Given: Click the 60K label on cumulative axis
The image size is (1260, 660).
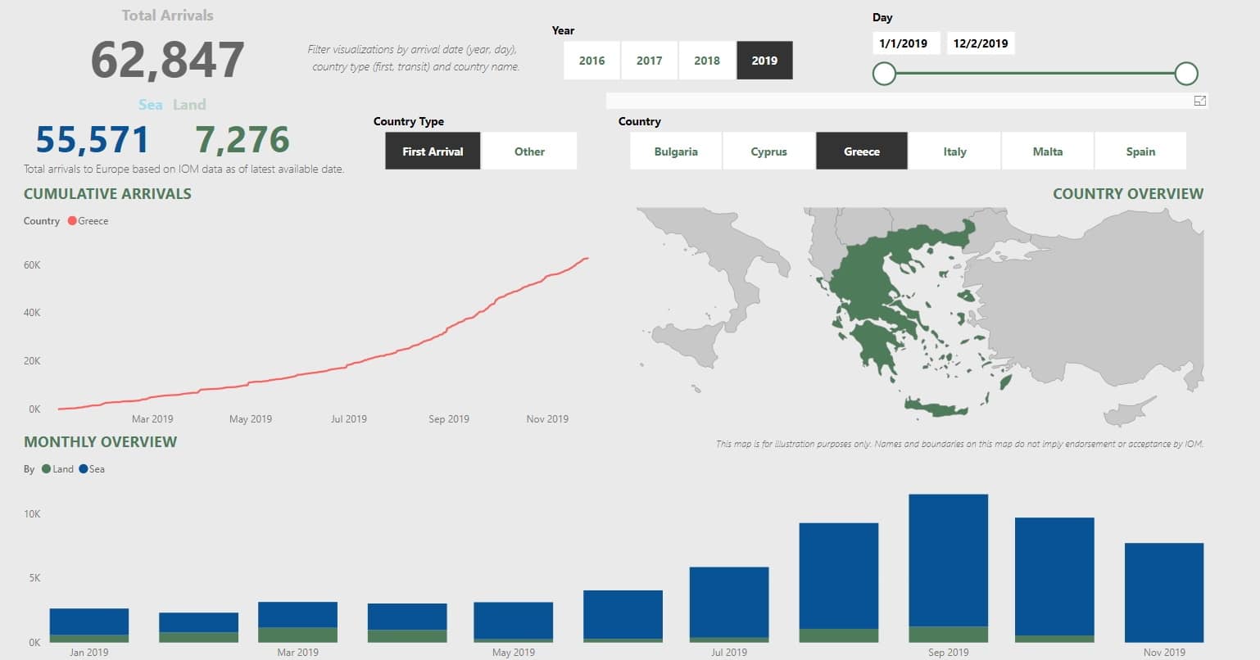Looking at the screenshot, I should point(32,265).
